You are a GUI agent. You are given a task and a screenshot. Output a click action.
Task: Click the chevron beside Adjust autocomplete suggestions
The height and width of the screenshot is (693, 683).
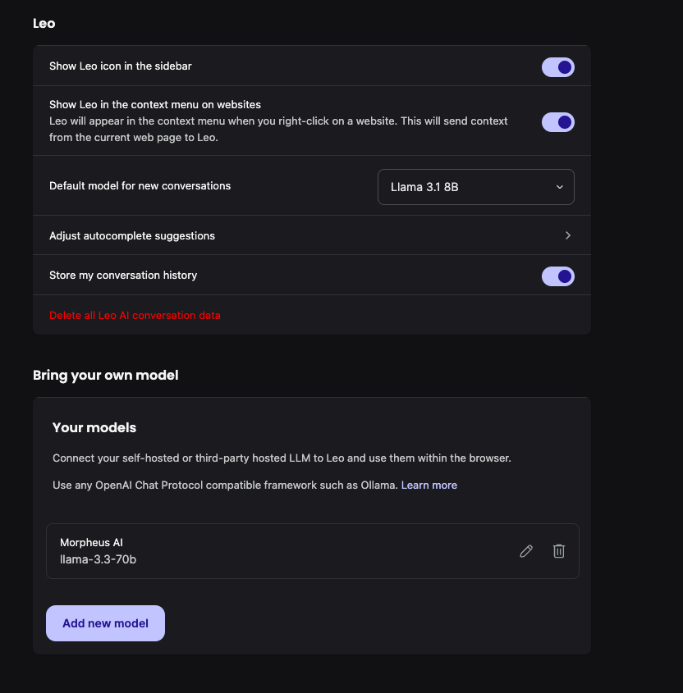568,235
